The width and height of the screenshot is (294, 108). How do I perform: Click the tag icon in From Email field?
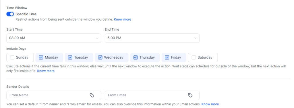pos(190,95)
